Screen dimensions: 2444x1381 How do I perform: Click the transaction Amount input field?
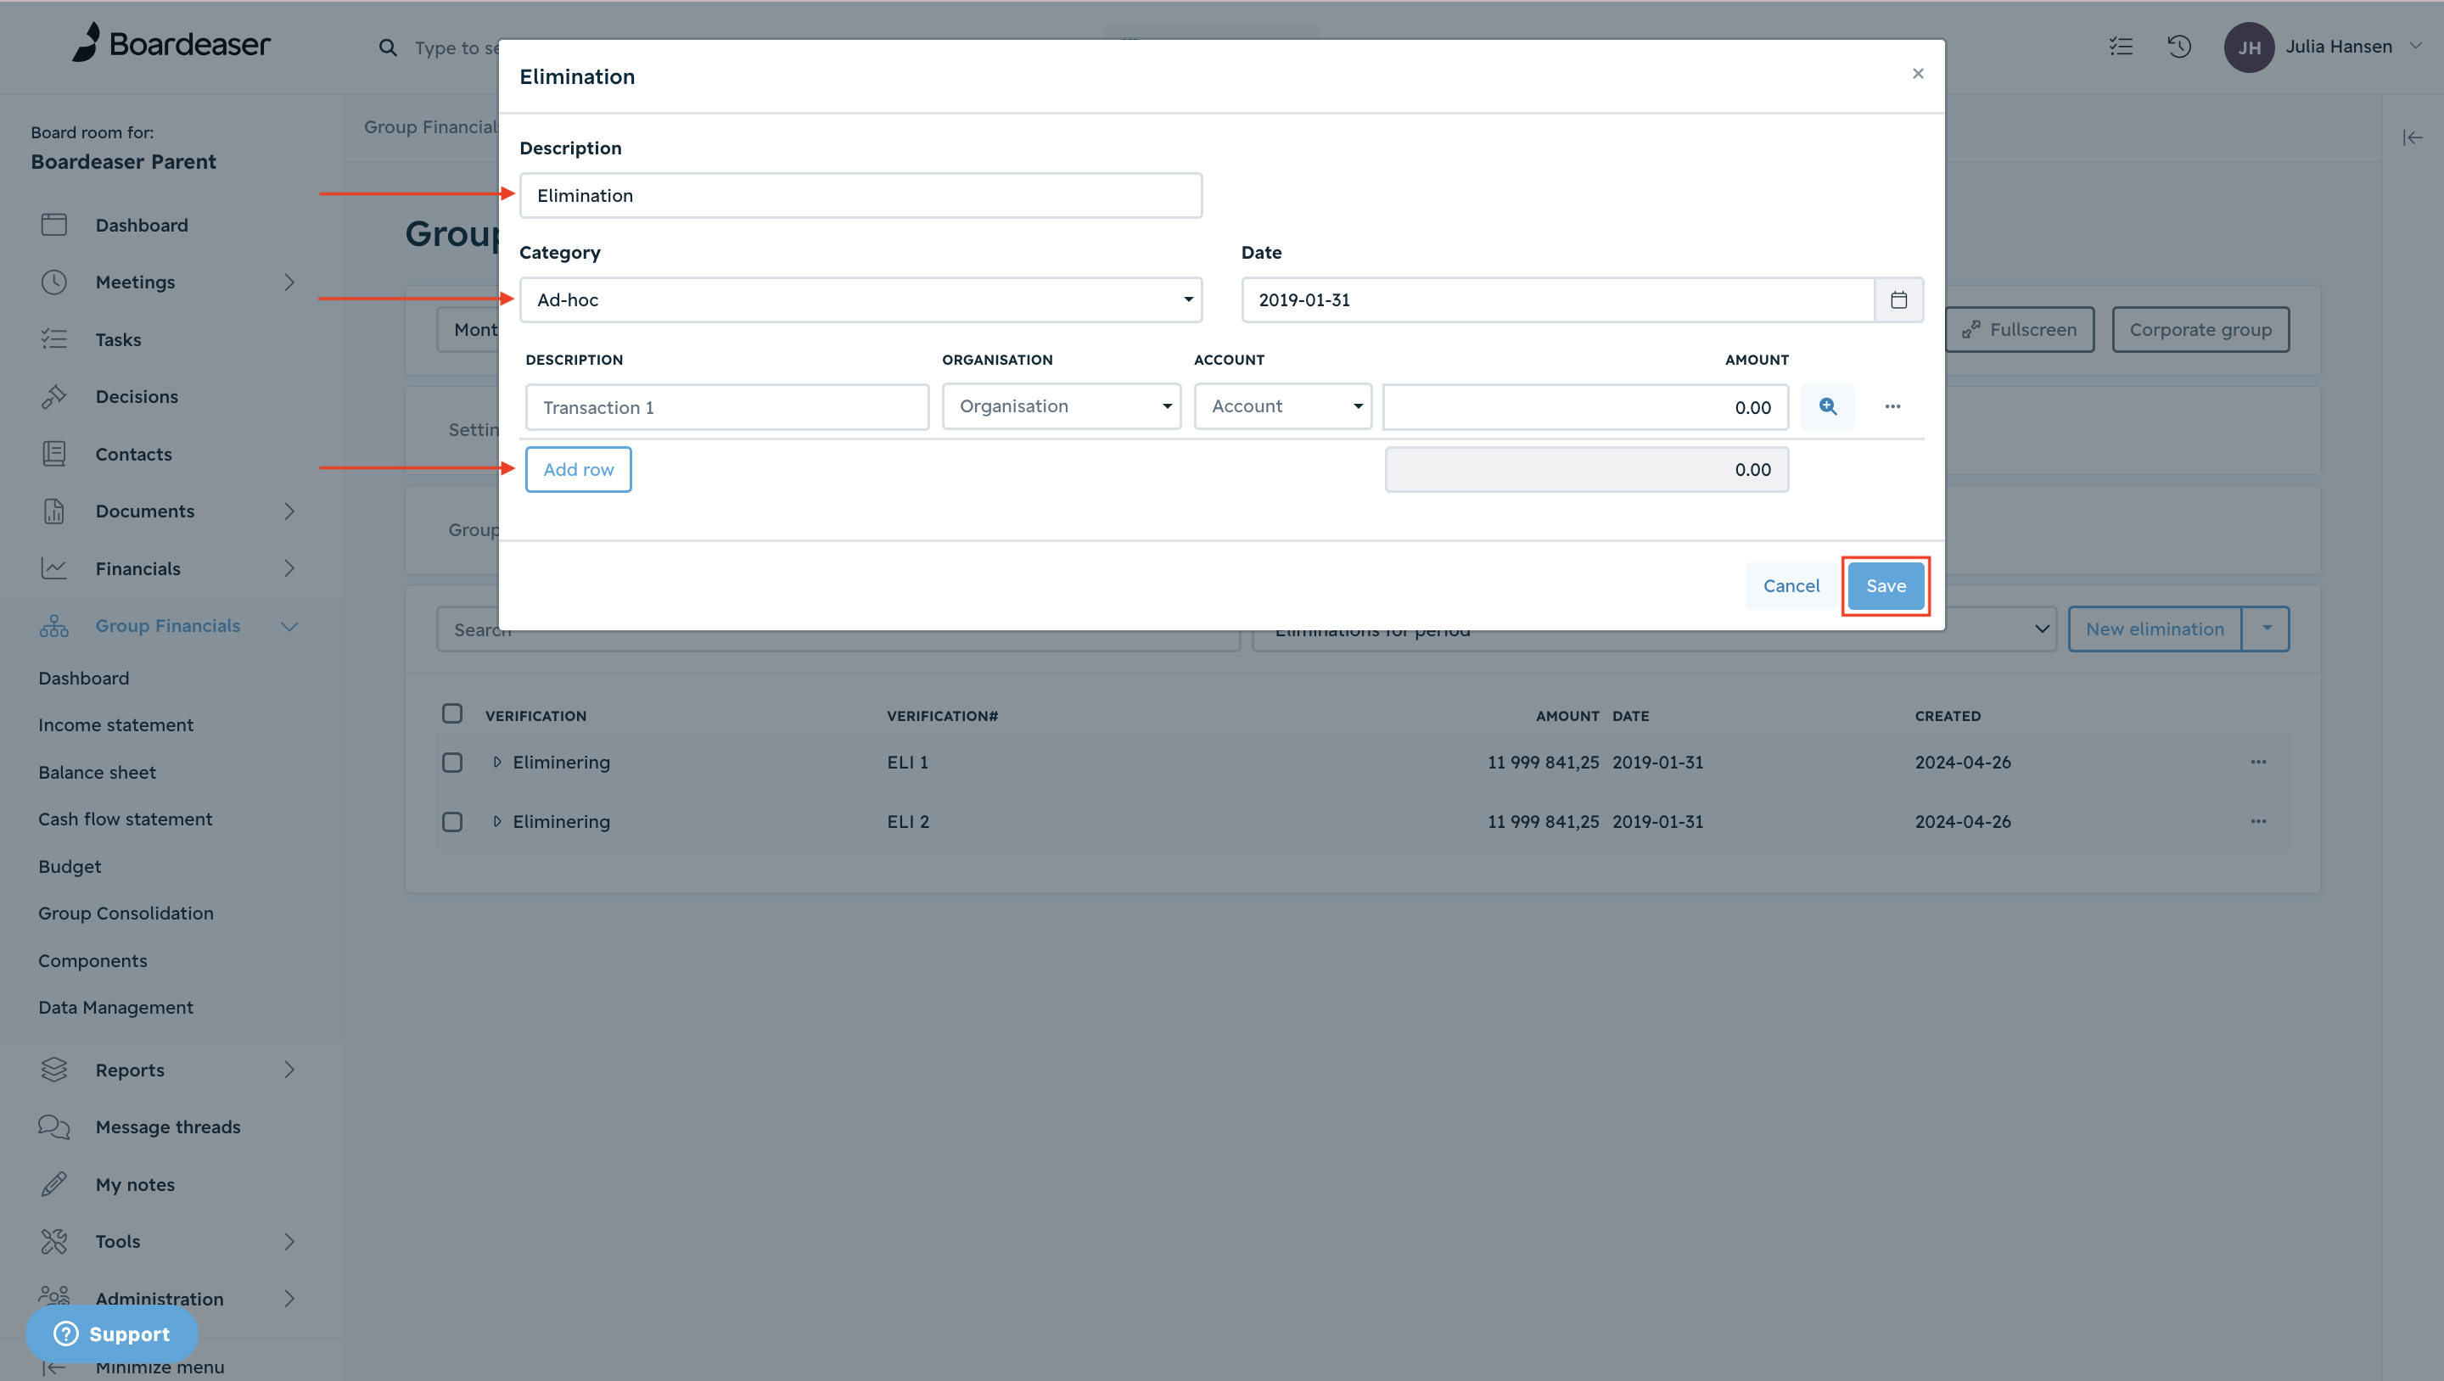1585,408
